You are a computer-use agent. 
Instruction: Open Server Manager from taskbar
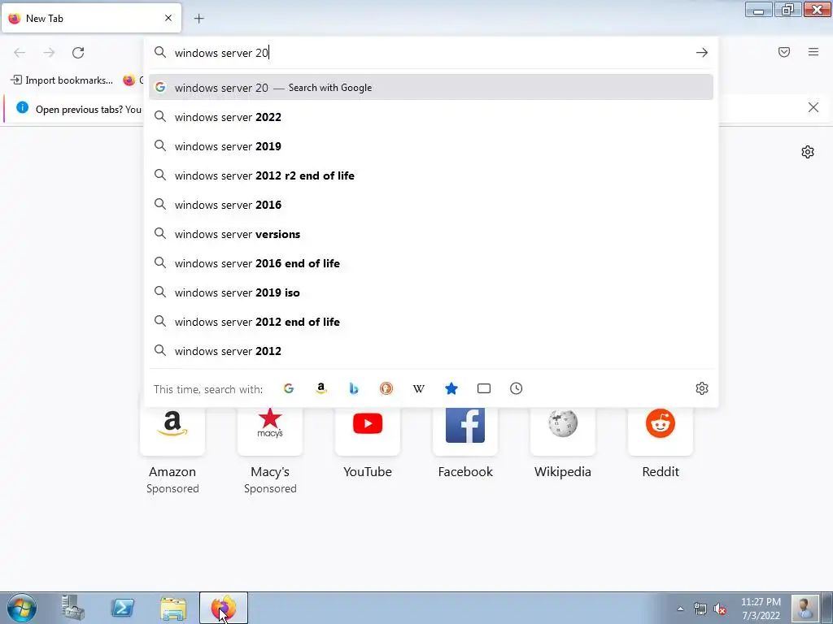(72, 608)
